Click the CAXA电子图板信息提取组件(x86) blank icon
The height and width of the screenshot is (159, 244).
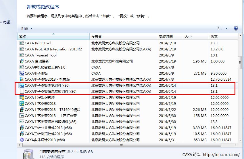[x=22, y=91]
